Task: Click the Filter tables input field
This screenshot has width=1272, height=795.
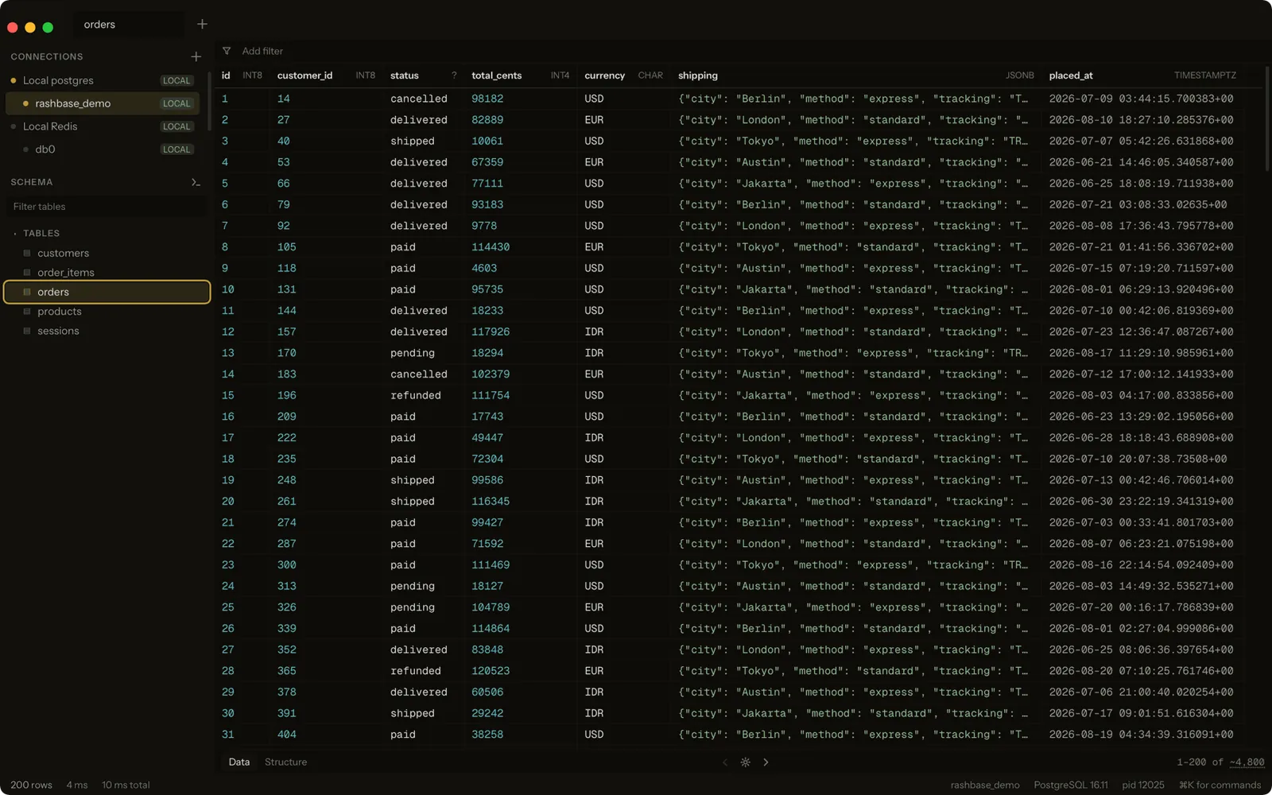Action: click(107, 207)
